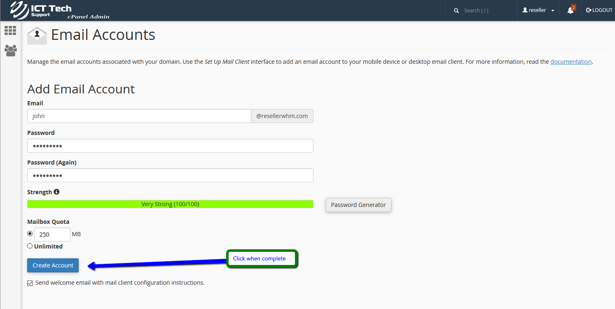Click the search magnifier icon
The width and height of the screenshot is (615, 309).
click(x=456, y=11)
